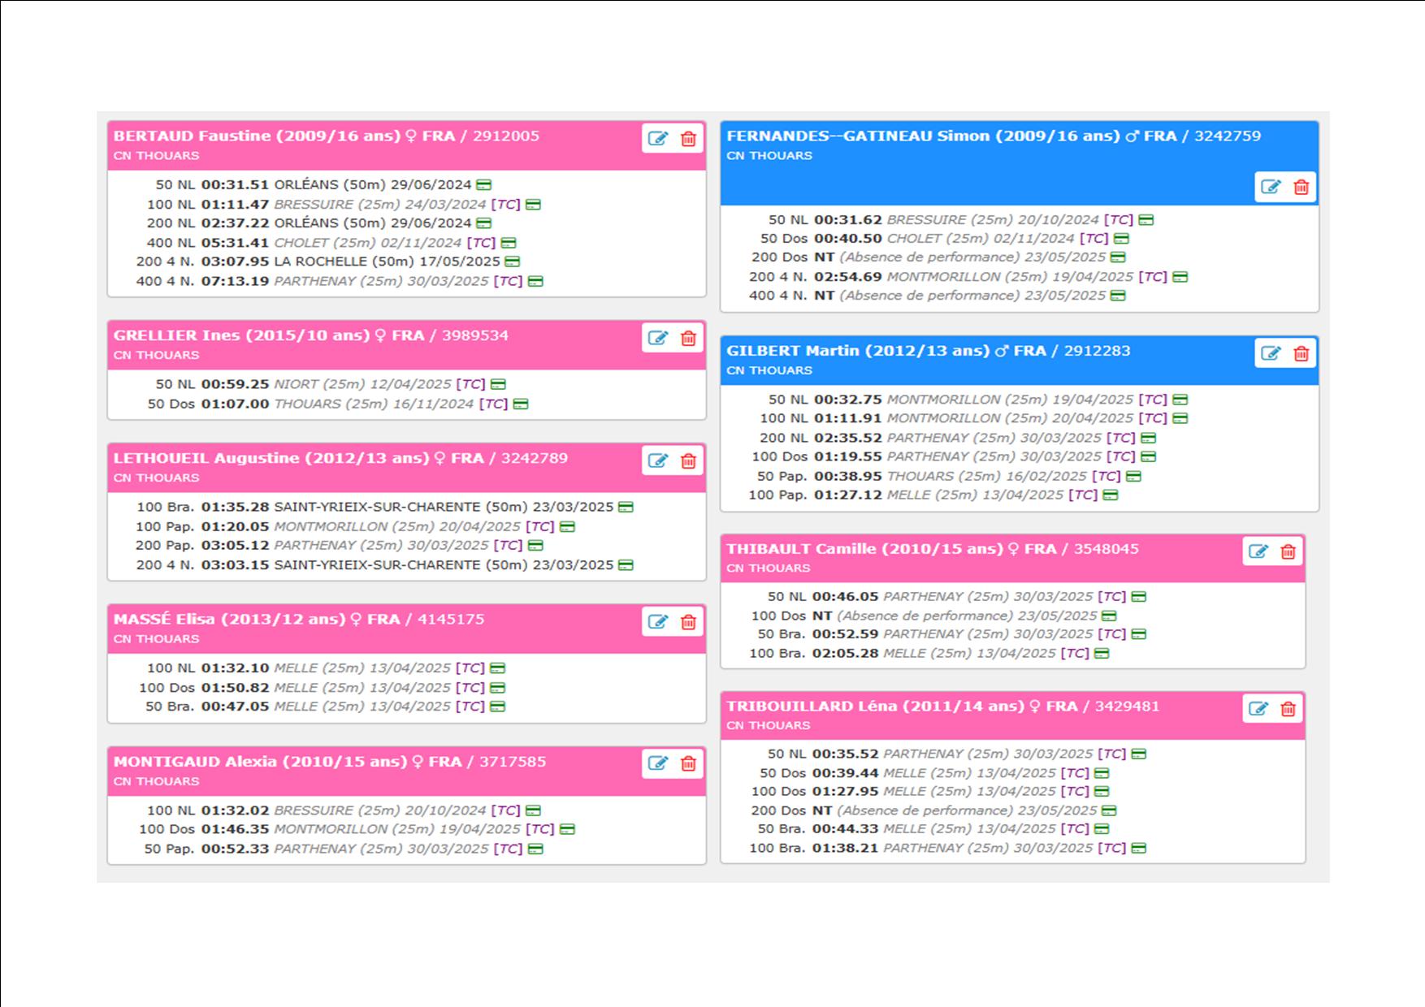The height and width of the screenshot is (1007, 1425).
Task: Click Massé time 01:50.82 for 100 Dos
Action: tap(235, 688)
